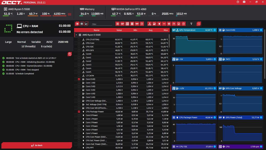266x150 pixels.
Task: Sort table by Avg column
Action: point(151,30)
